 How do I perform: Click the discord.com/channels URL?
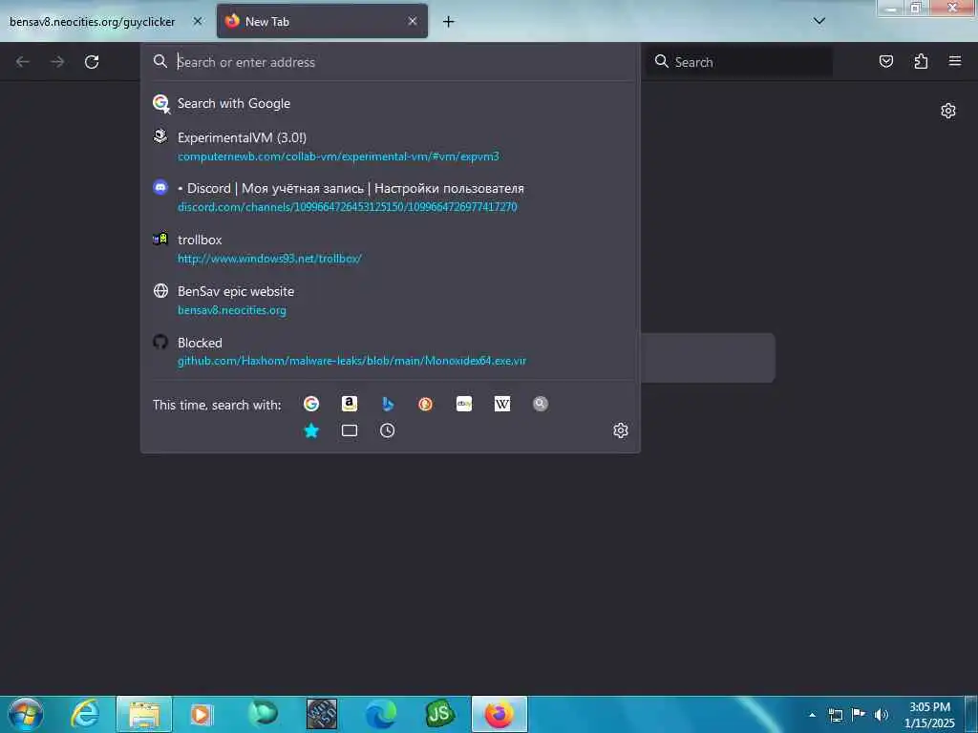pos(348,207)
